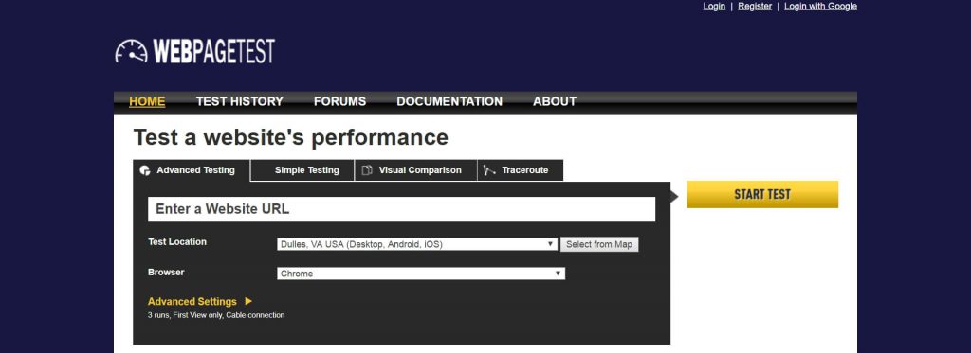Follow the Login link
This screenshot has height=353, width=971.
point(714,7)
